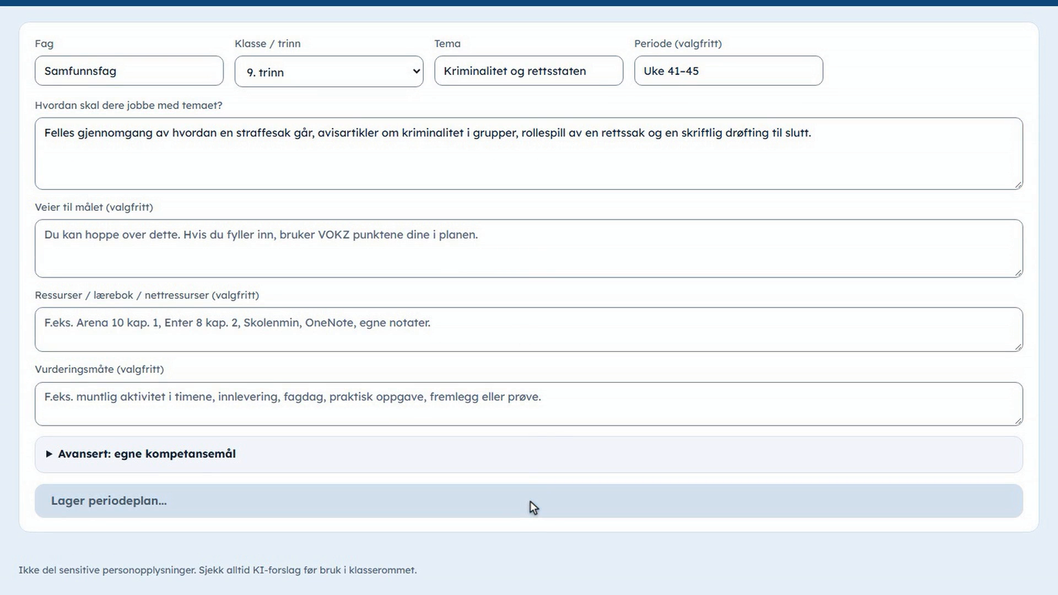1058x595 pixels.
Task: Click the Ressurser / lærebok / nettressurser textarea
Action: (x=528, y=329)
